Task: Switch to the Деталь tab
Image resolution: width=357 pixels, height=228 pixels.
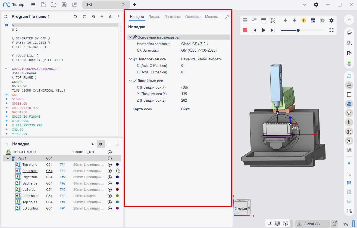Action: [154, 17]
